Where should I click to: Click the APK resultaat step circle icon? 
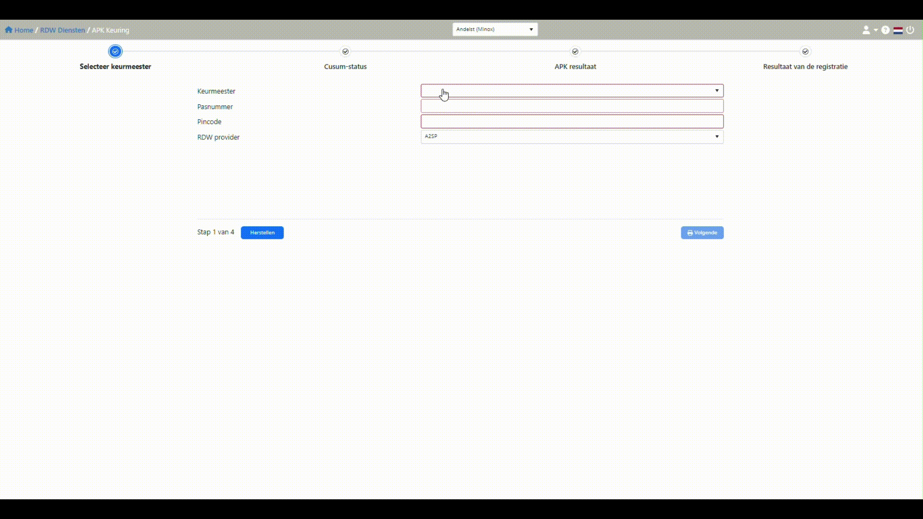pyautogui.click(x=575, y=51)
